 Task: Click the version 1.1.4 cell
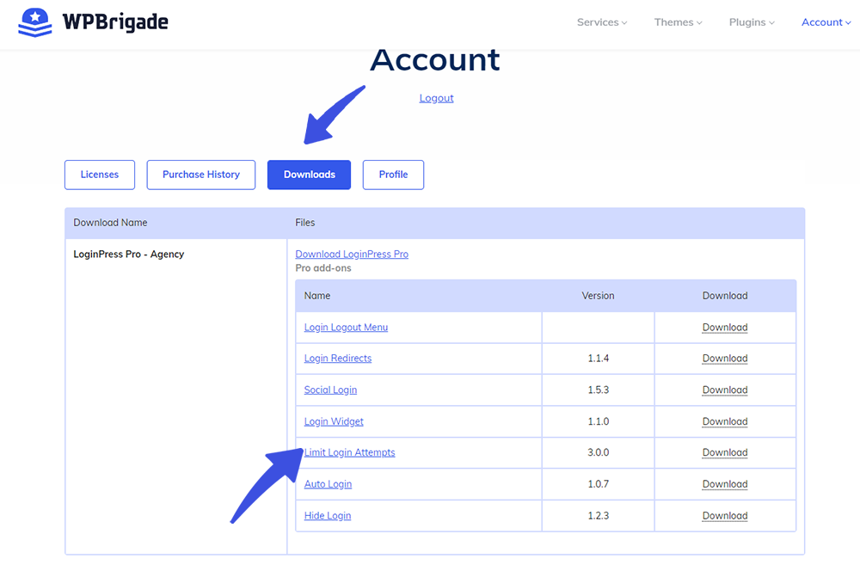point(598,359)
